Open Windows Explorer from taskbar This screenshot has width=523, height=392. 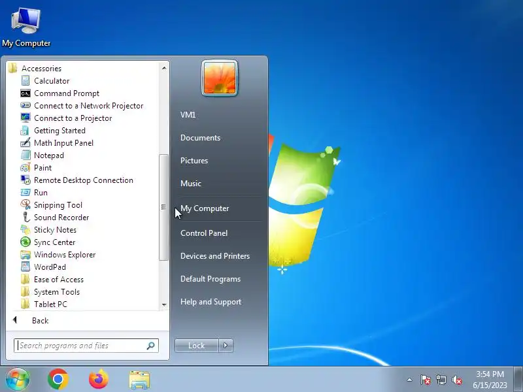139,380
